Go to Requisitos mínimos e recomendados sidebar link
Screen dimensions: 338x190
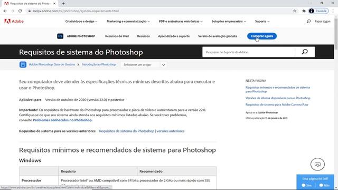click(278, 89)
